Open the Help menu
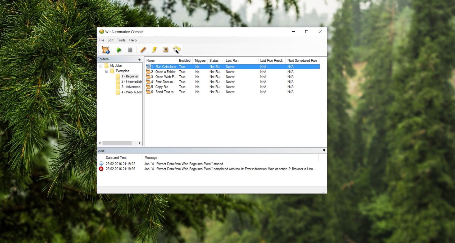455x243 pixels. click(x=133, y=40)
